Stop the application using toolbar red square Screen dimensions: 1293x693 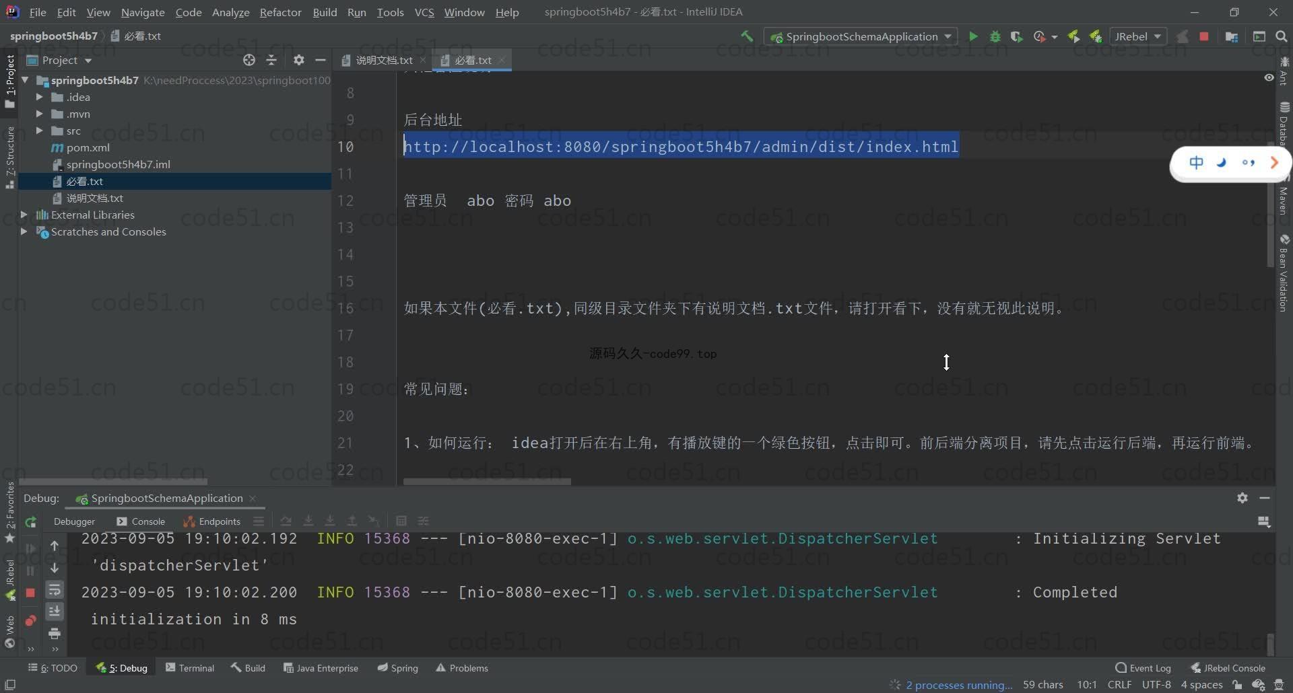coord(1204,36)
